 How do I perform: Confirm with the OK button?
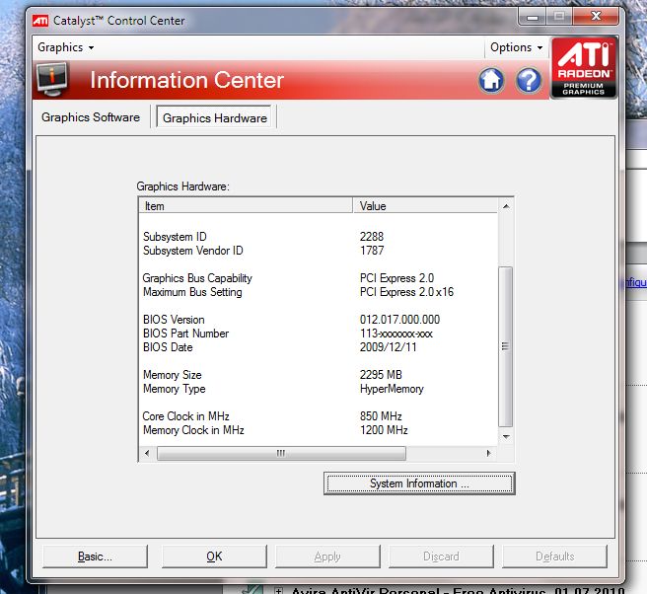coord(214,557)
